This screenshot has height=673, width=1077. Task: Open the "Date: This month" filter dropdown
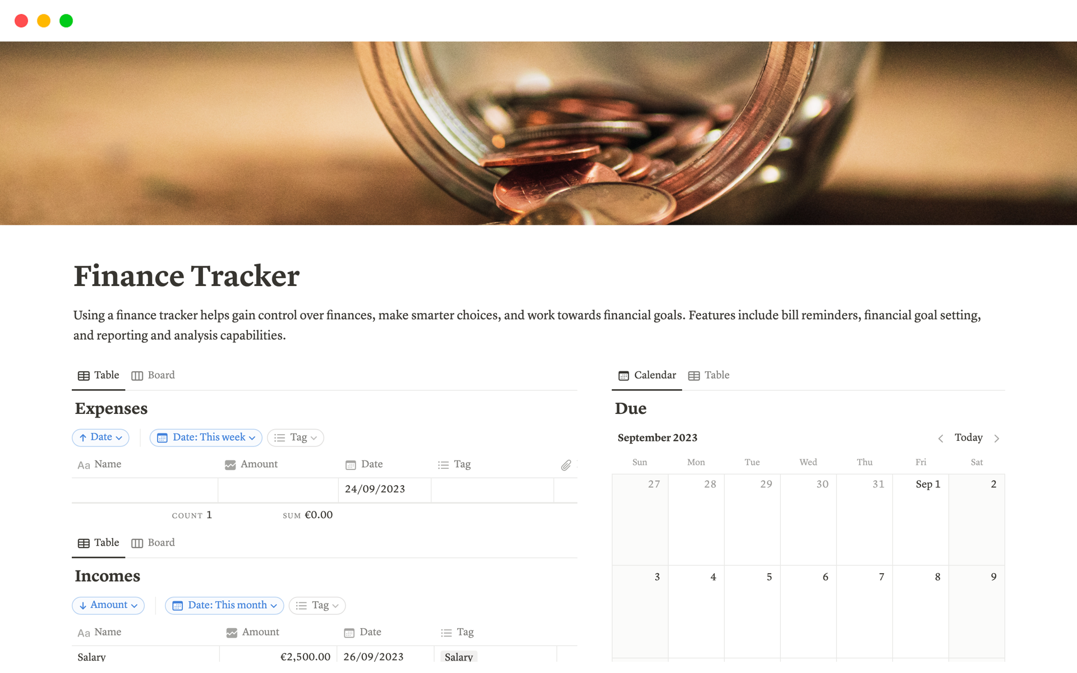(224, 605)
